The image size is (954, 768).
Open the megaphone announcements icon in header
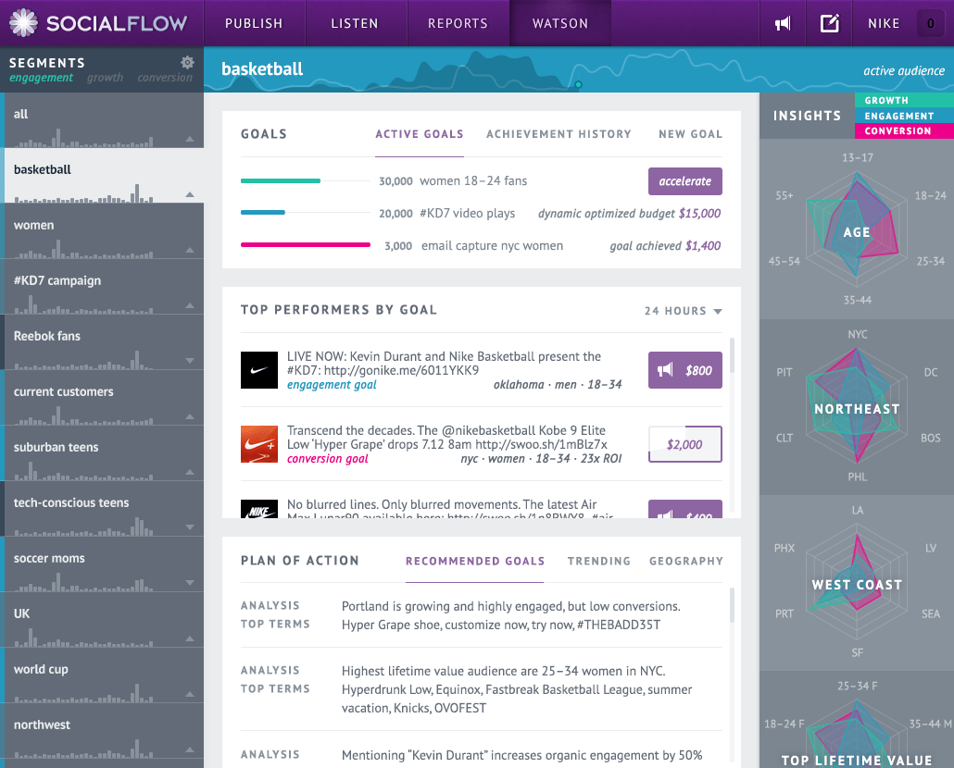point(783,24)
